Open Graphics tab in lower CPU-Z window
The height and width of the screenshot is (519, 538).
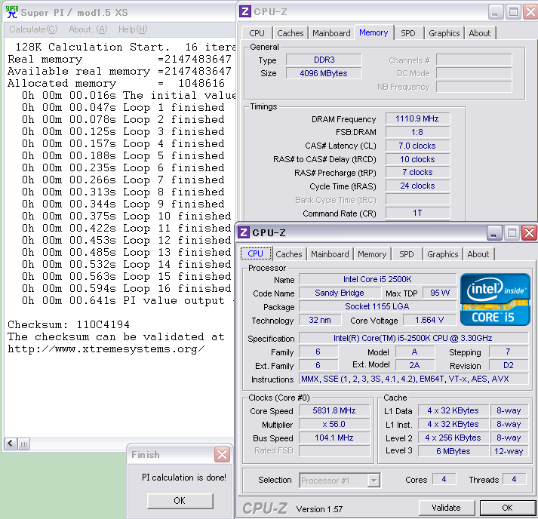pyautogui.click(x=443, y=254)
